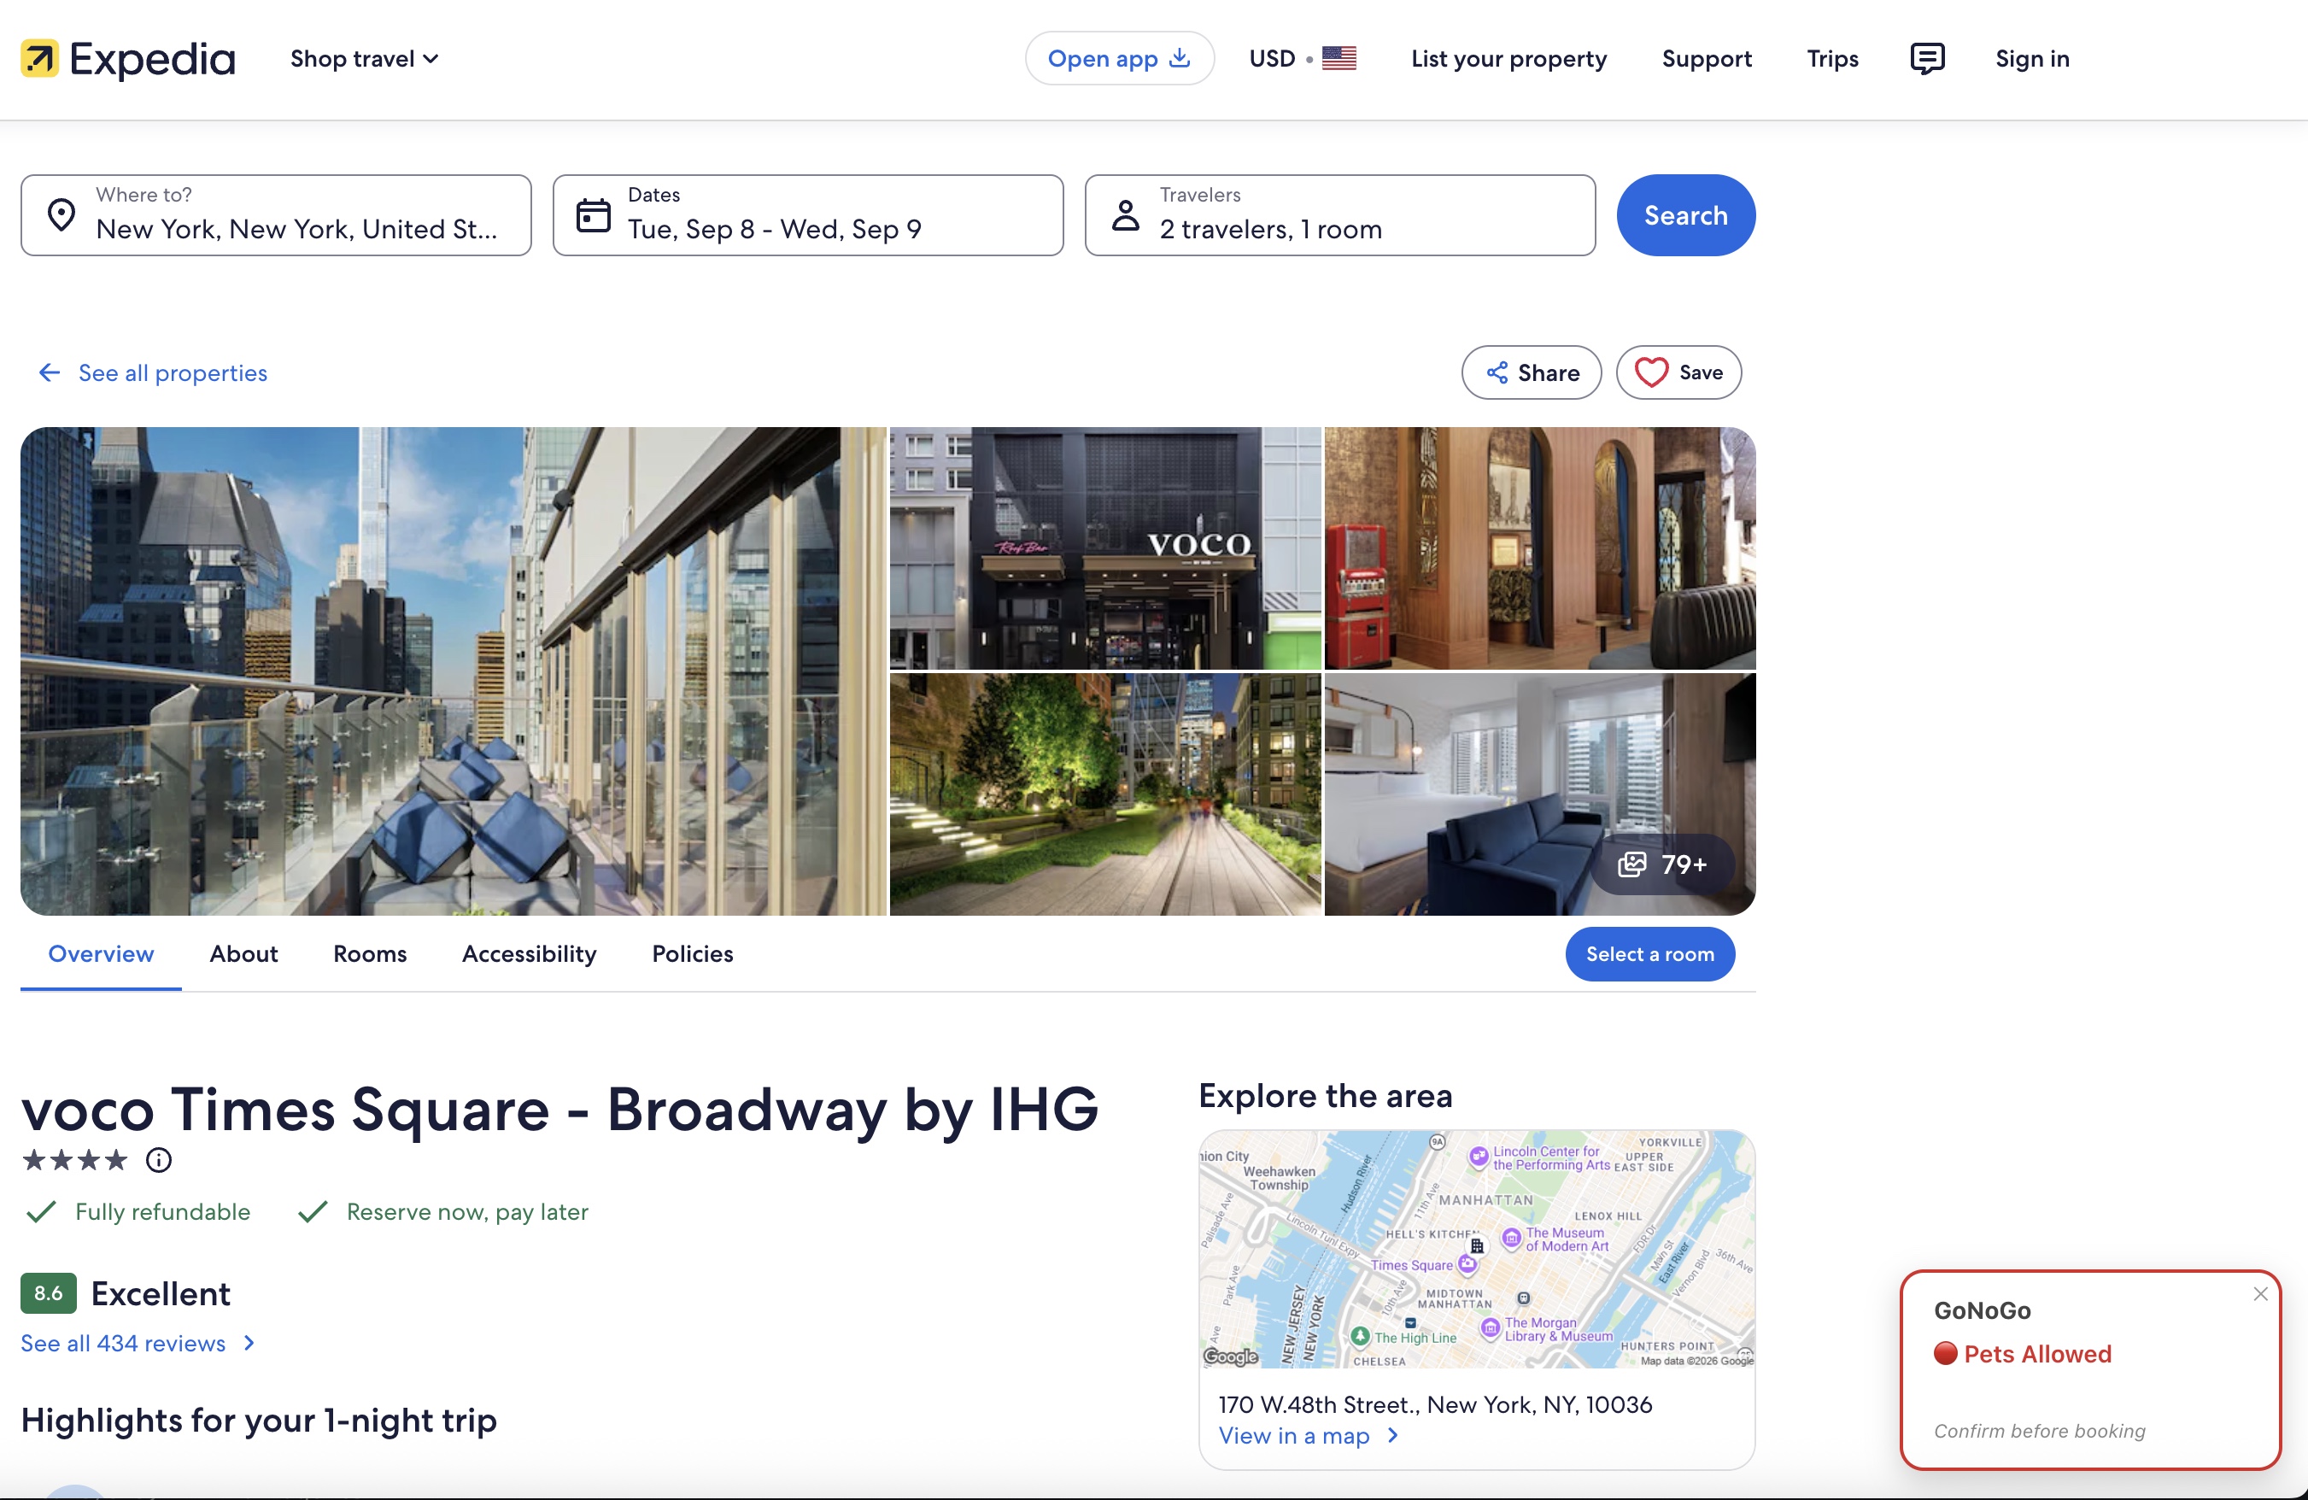The height and width of the screenshot is (1500, 2308).
Task: Switch to the Policies tab
Action: 693,954
